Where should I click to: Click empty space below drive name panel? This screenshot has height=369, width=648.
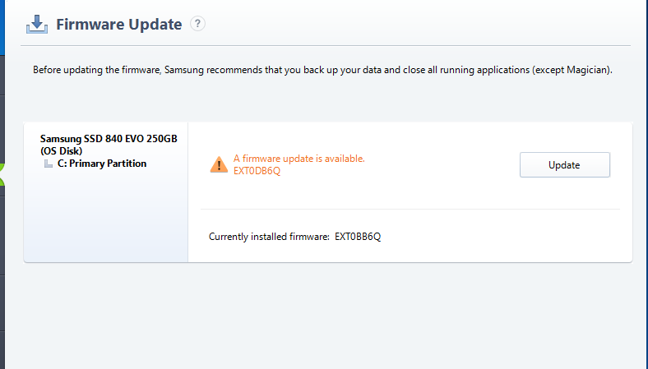[106, 214]
